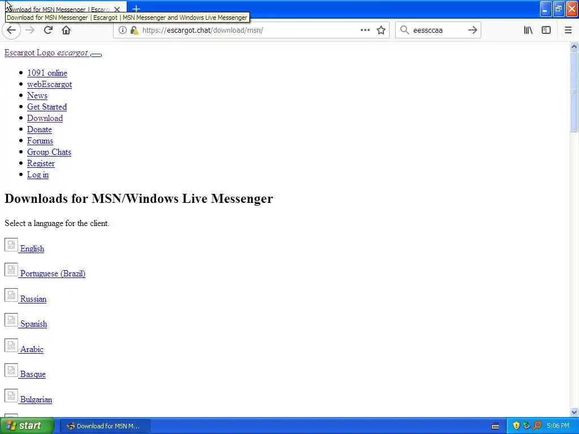Open the Escargot Logo home link

tap(46, 53)
